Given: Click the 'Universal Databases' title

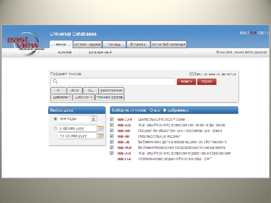Looking at the screenshot, I should (73, 34).
